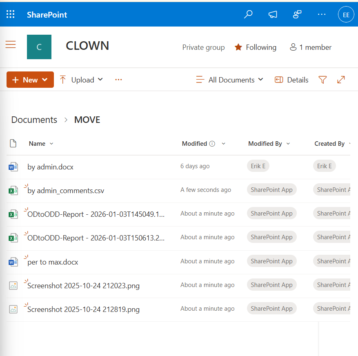Click the Word icon next to by admin.docx
Image resolution: width=358 pixels, height=356 pixels.
[x=13, y=167]
